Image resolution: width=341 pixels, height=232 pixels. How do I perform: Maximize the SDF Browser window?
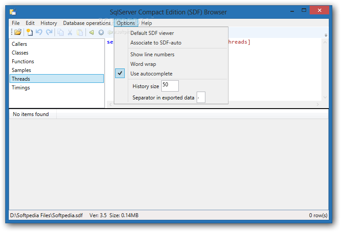click(x=304, y=10)
